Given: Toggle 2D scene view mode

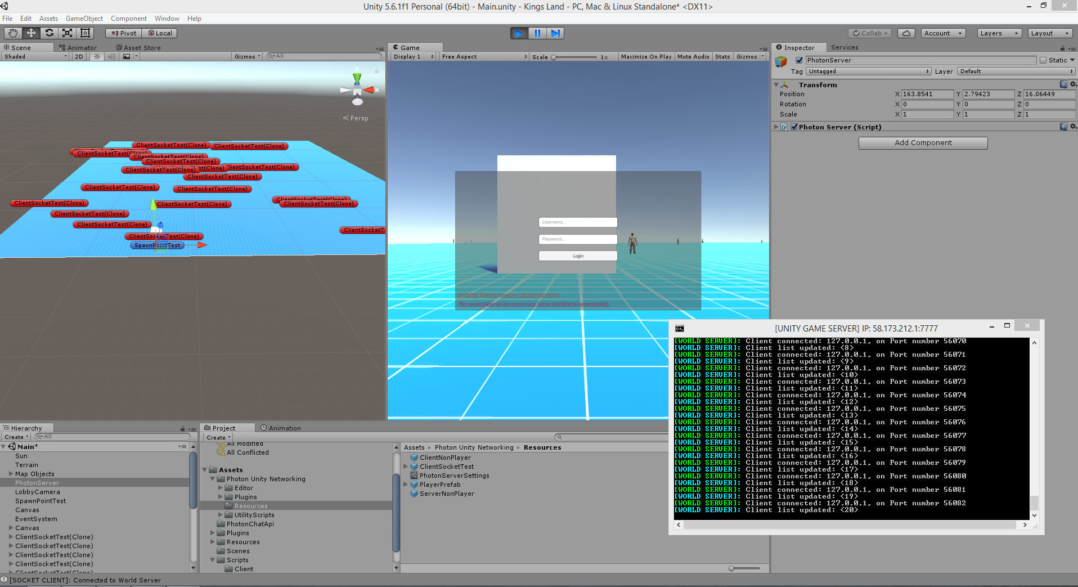Looking at the screenshot, I should 79,56.
